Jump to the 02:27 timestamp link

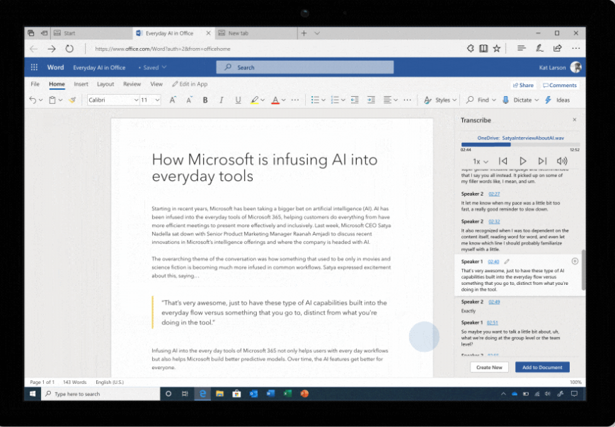[x=494, y=194]
